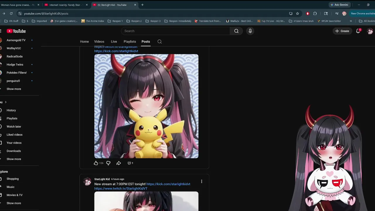This screenshot has height=211, width=375.
Task: Open Liked videos in the sidebar
Action: [14, 135]
